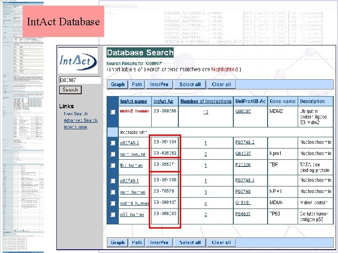338x253 pixels.
Task: Tick the checkbox for npm_mouse row
Action: 113,154
